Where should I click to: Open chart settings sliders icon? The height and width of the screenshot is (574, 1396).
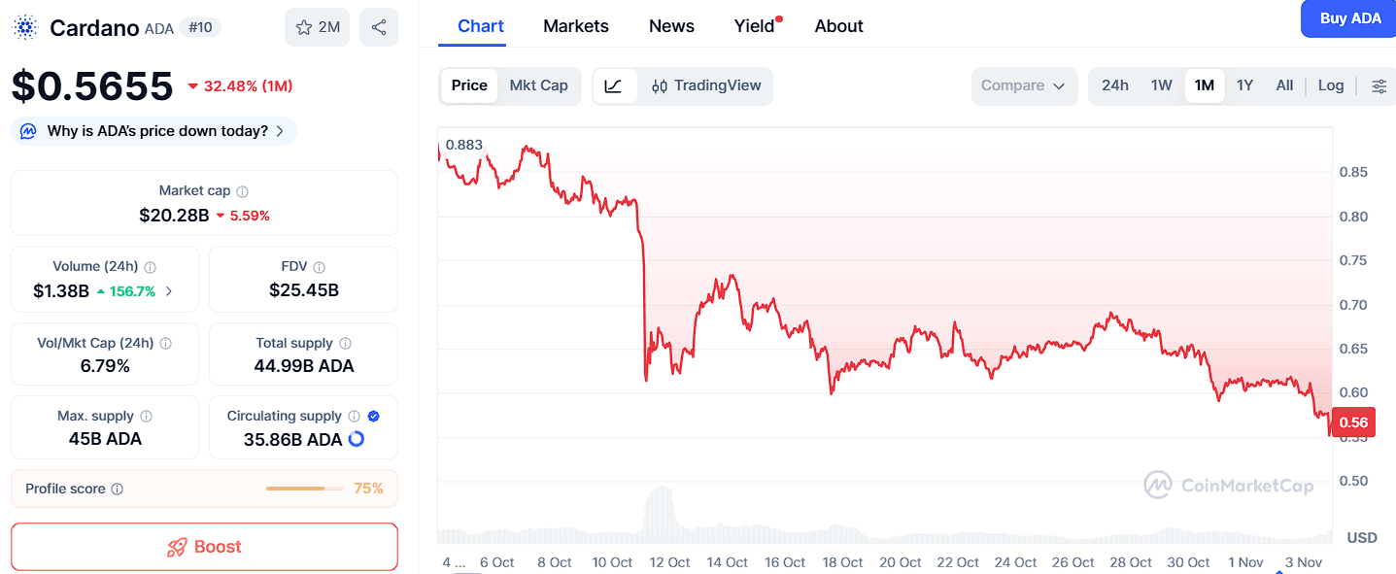[1379, 85]
